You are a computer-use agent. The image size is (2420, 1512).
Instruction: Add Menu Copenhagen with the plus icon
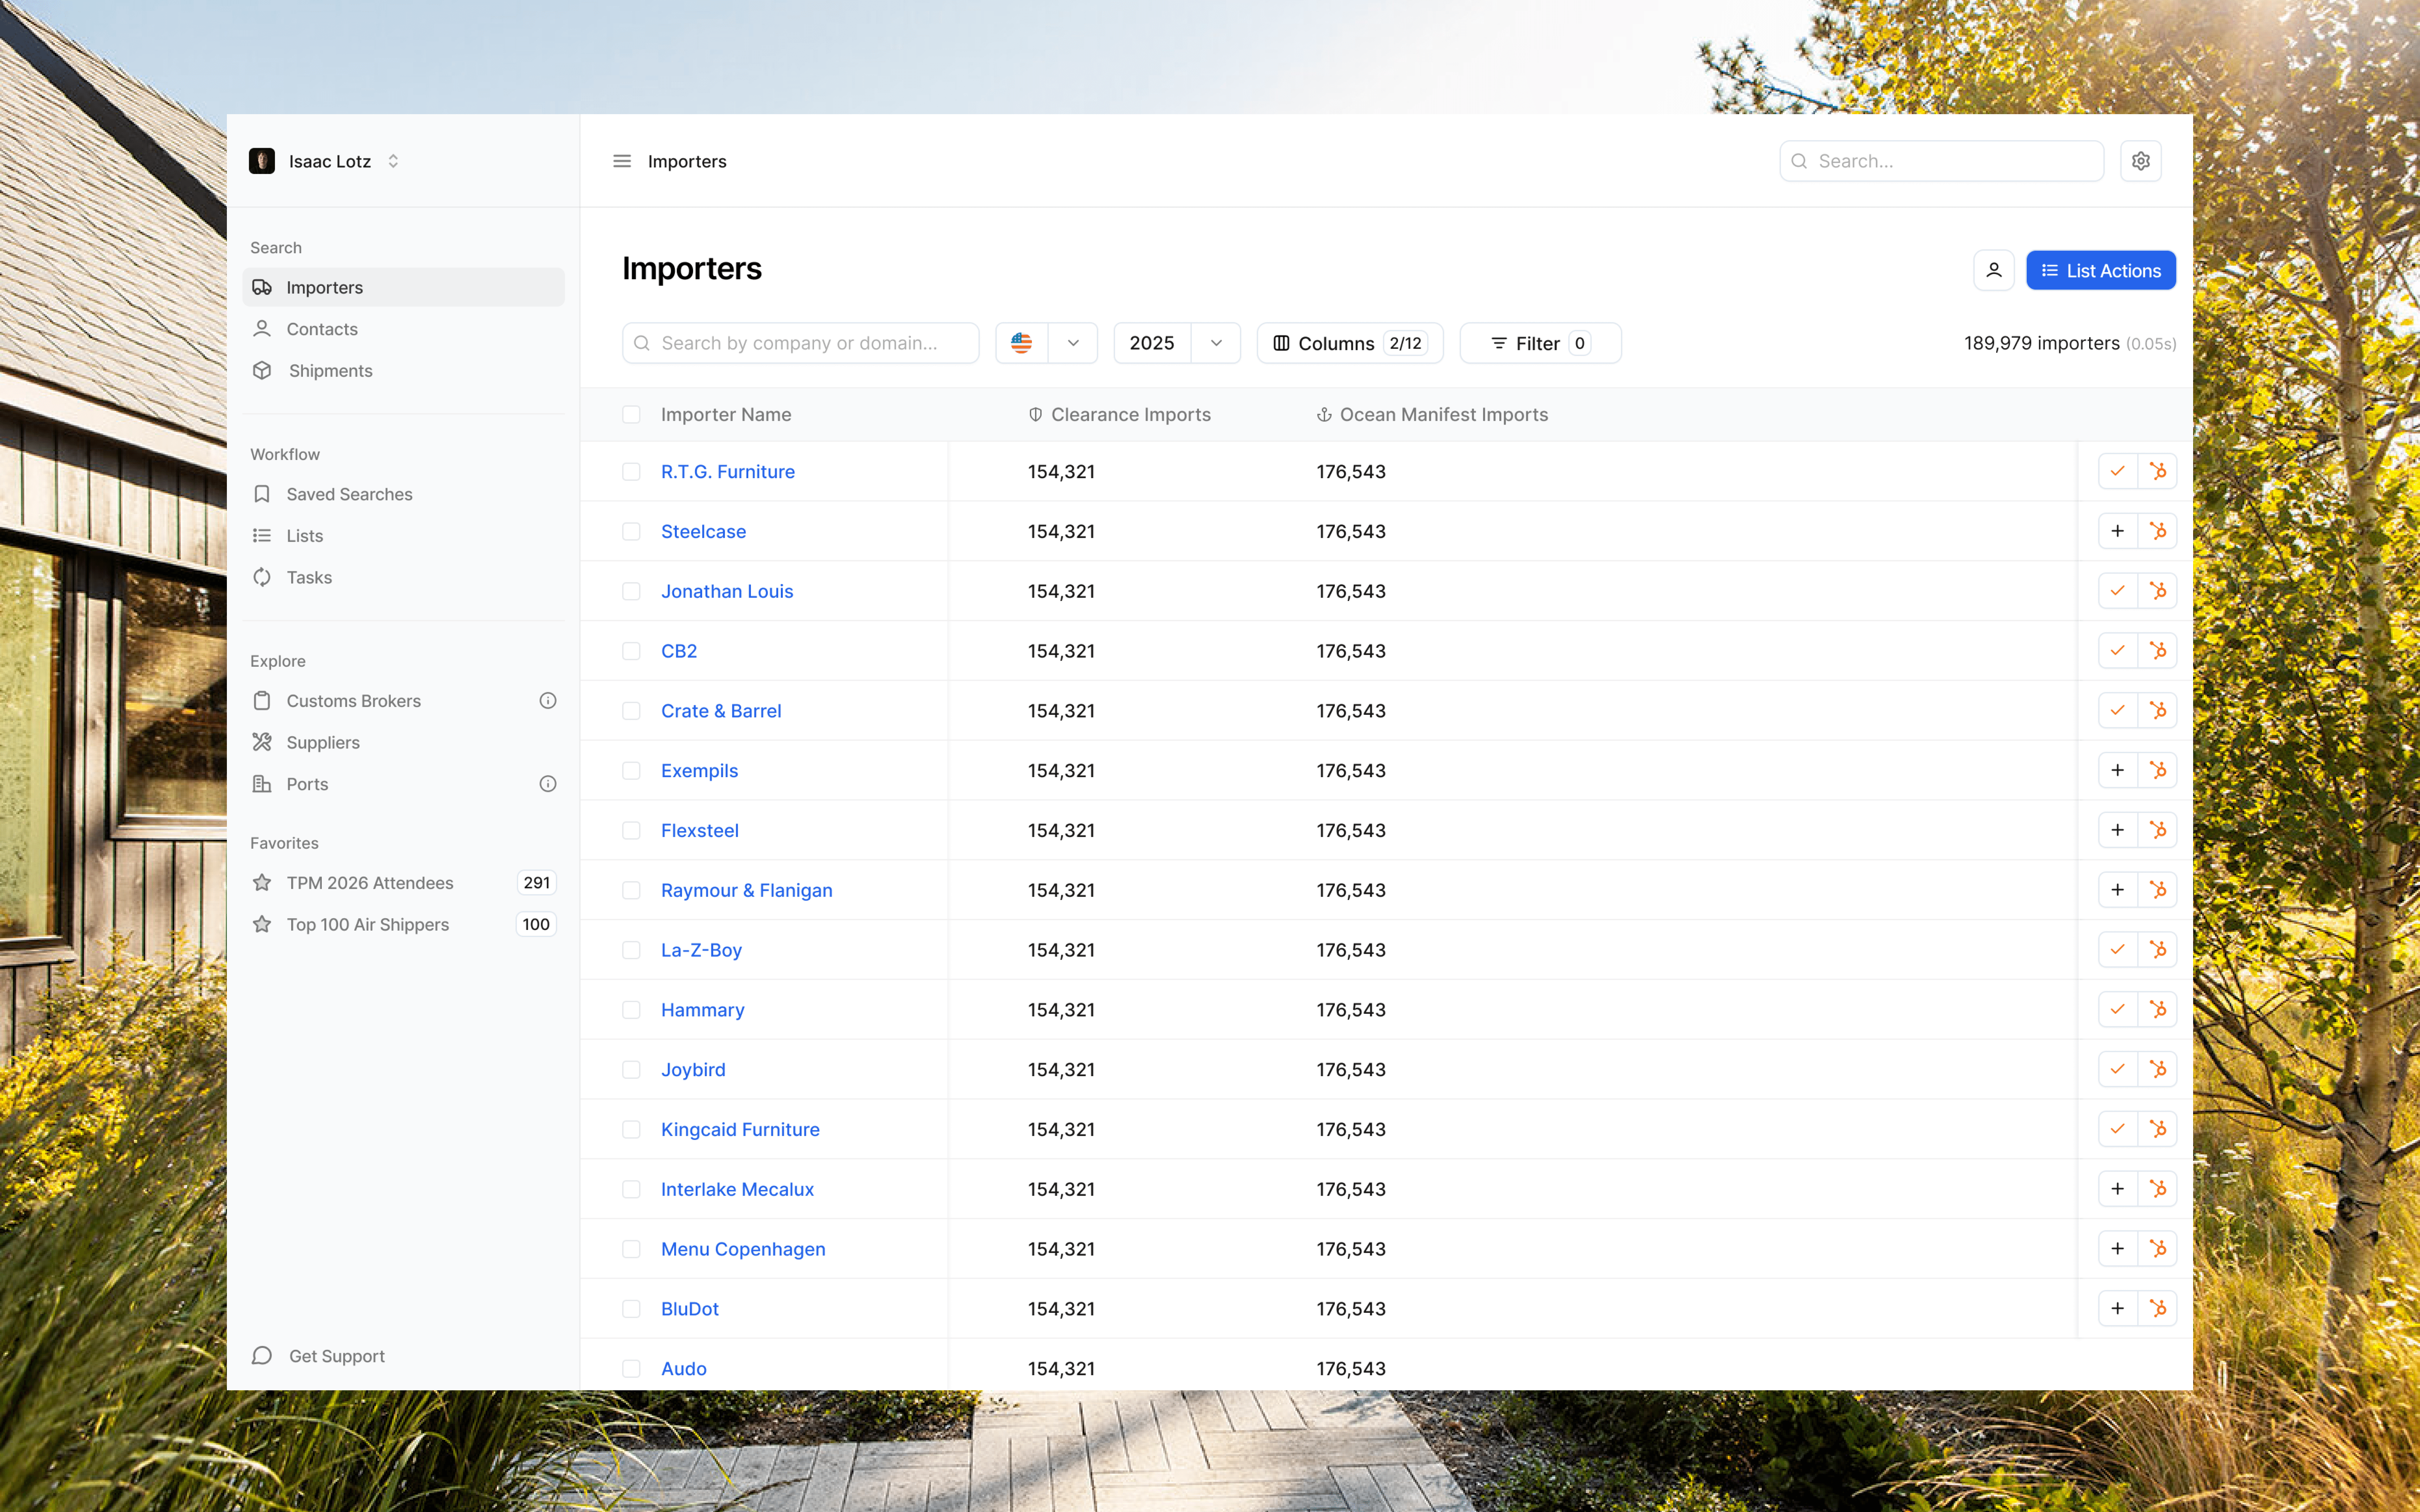[x=2118, y=1249]
